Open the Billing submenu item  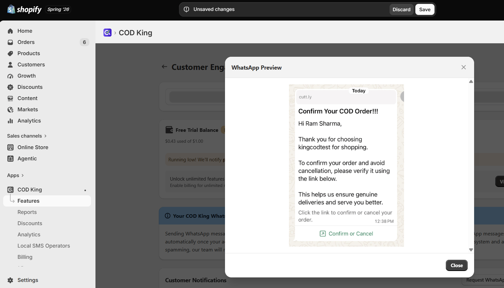tap(25, 257)
